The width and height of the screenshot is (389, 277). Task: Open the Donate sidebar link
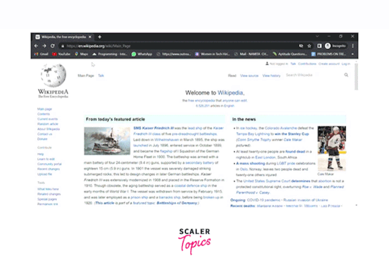click(43, 139)
